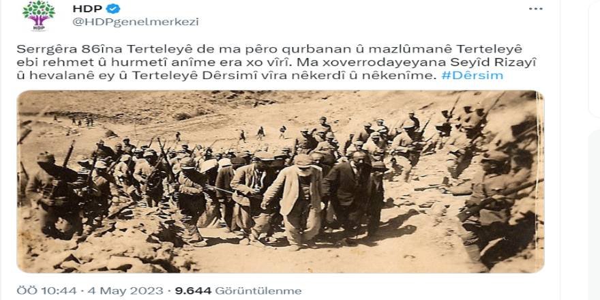Viewport: 600px width, 300px height.
Task: Visit the @HDPgenelmerkezi handle
Action: click(136, 22)
